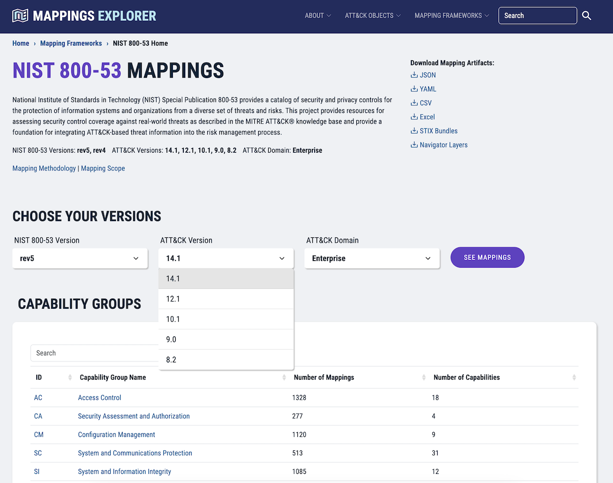The height and width of the screenshot is (483, 613).
Task: Select version 12.1 from the list
Action: tap(226, 299)
